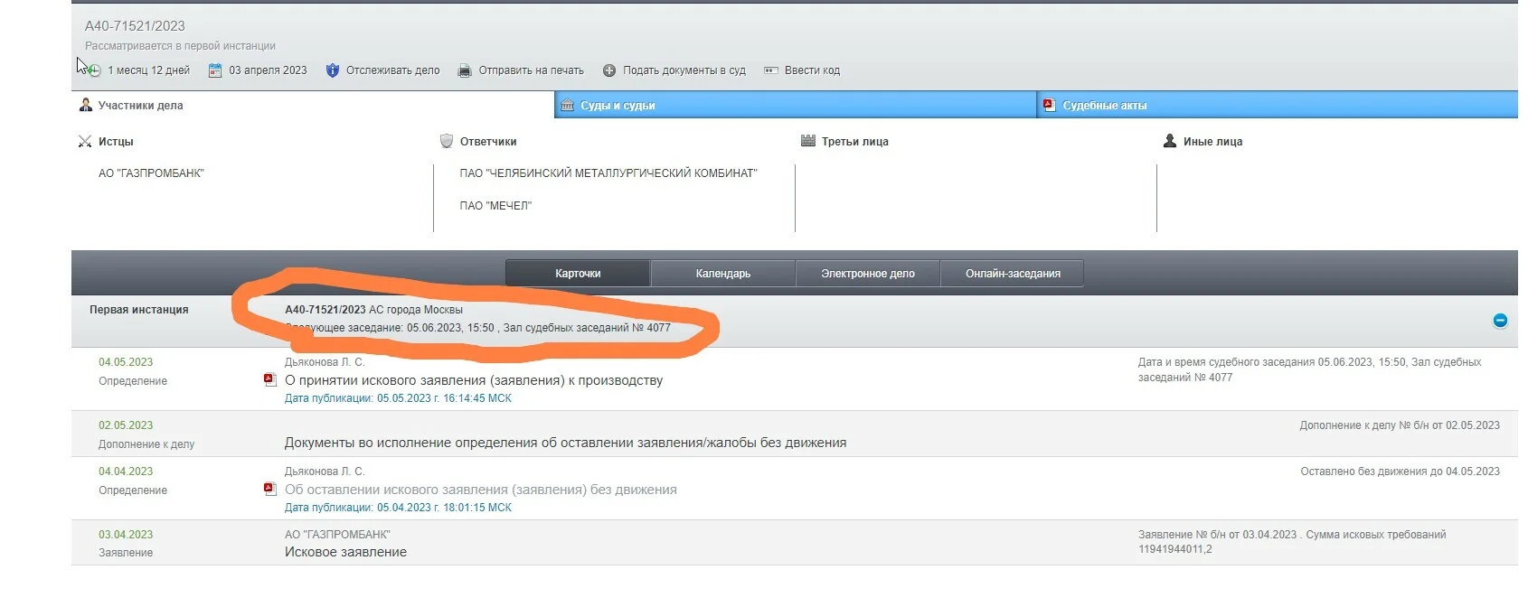
Task: Click Ввести код link
Action: tap(812, 70)
